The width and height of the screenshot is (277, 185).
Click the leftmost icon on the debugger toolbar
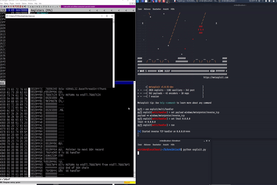[2, 6]
